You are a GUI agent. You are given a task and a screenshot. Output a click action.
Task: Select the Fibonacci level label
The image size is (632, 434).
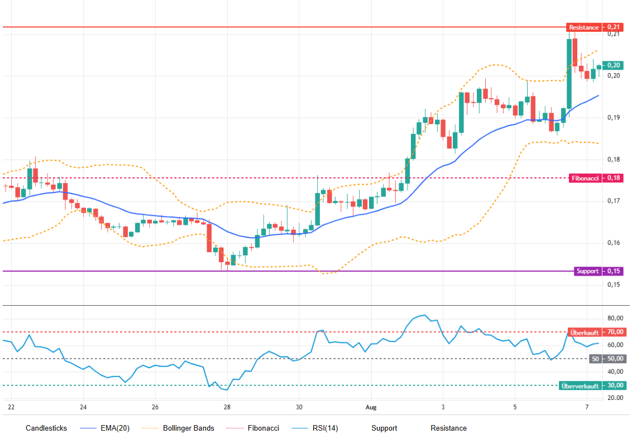point(585,178)
